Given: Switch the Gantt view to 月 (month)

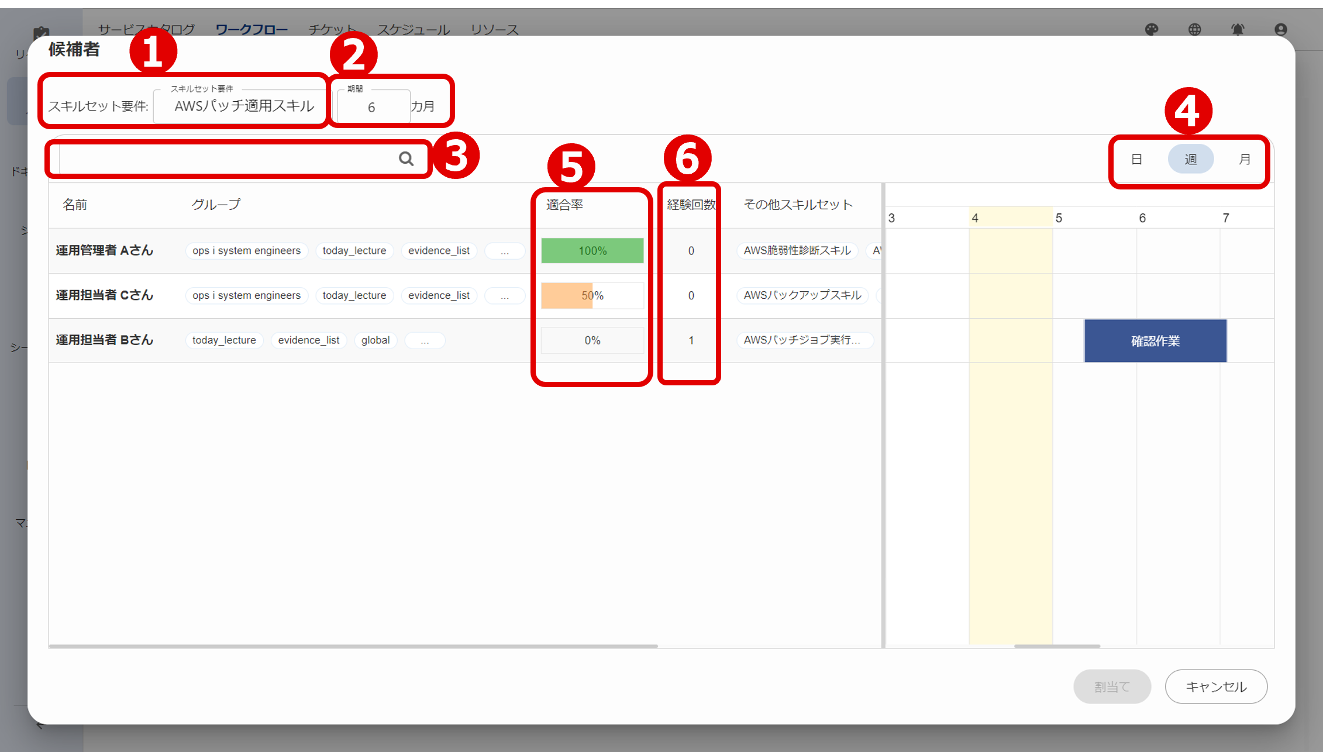Looking at the screenshot, I should click(x=1245, y=158).
